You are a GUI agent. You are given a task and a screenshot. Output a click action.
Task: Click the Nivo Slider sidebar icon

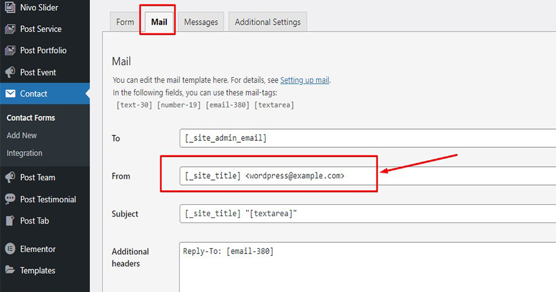coord(10,8)
